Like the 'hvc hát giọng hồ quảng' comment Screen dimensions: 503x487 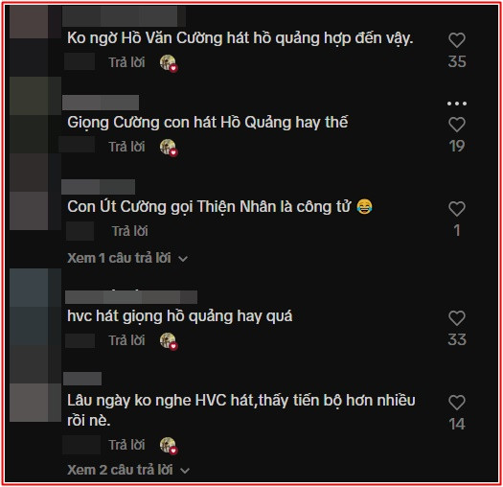457,318
